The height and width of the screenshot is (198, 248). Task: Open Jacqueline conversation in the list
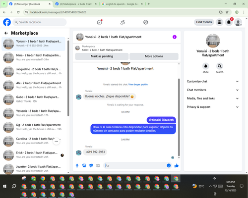click(x=34, y=72)
